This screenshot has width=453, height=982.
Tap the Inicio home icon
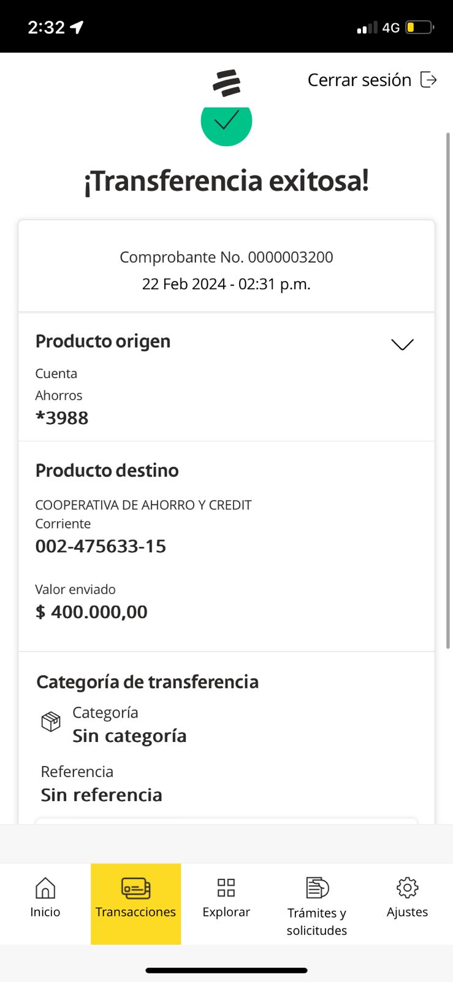pos(45,887)
